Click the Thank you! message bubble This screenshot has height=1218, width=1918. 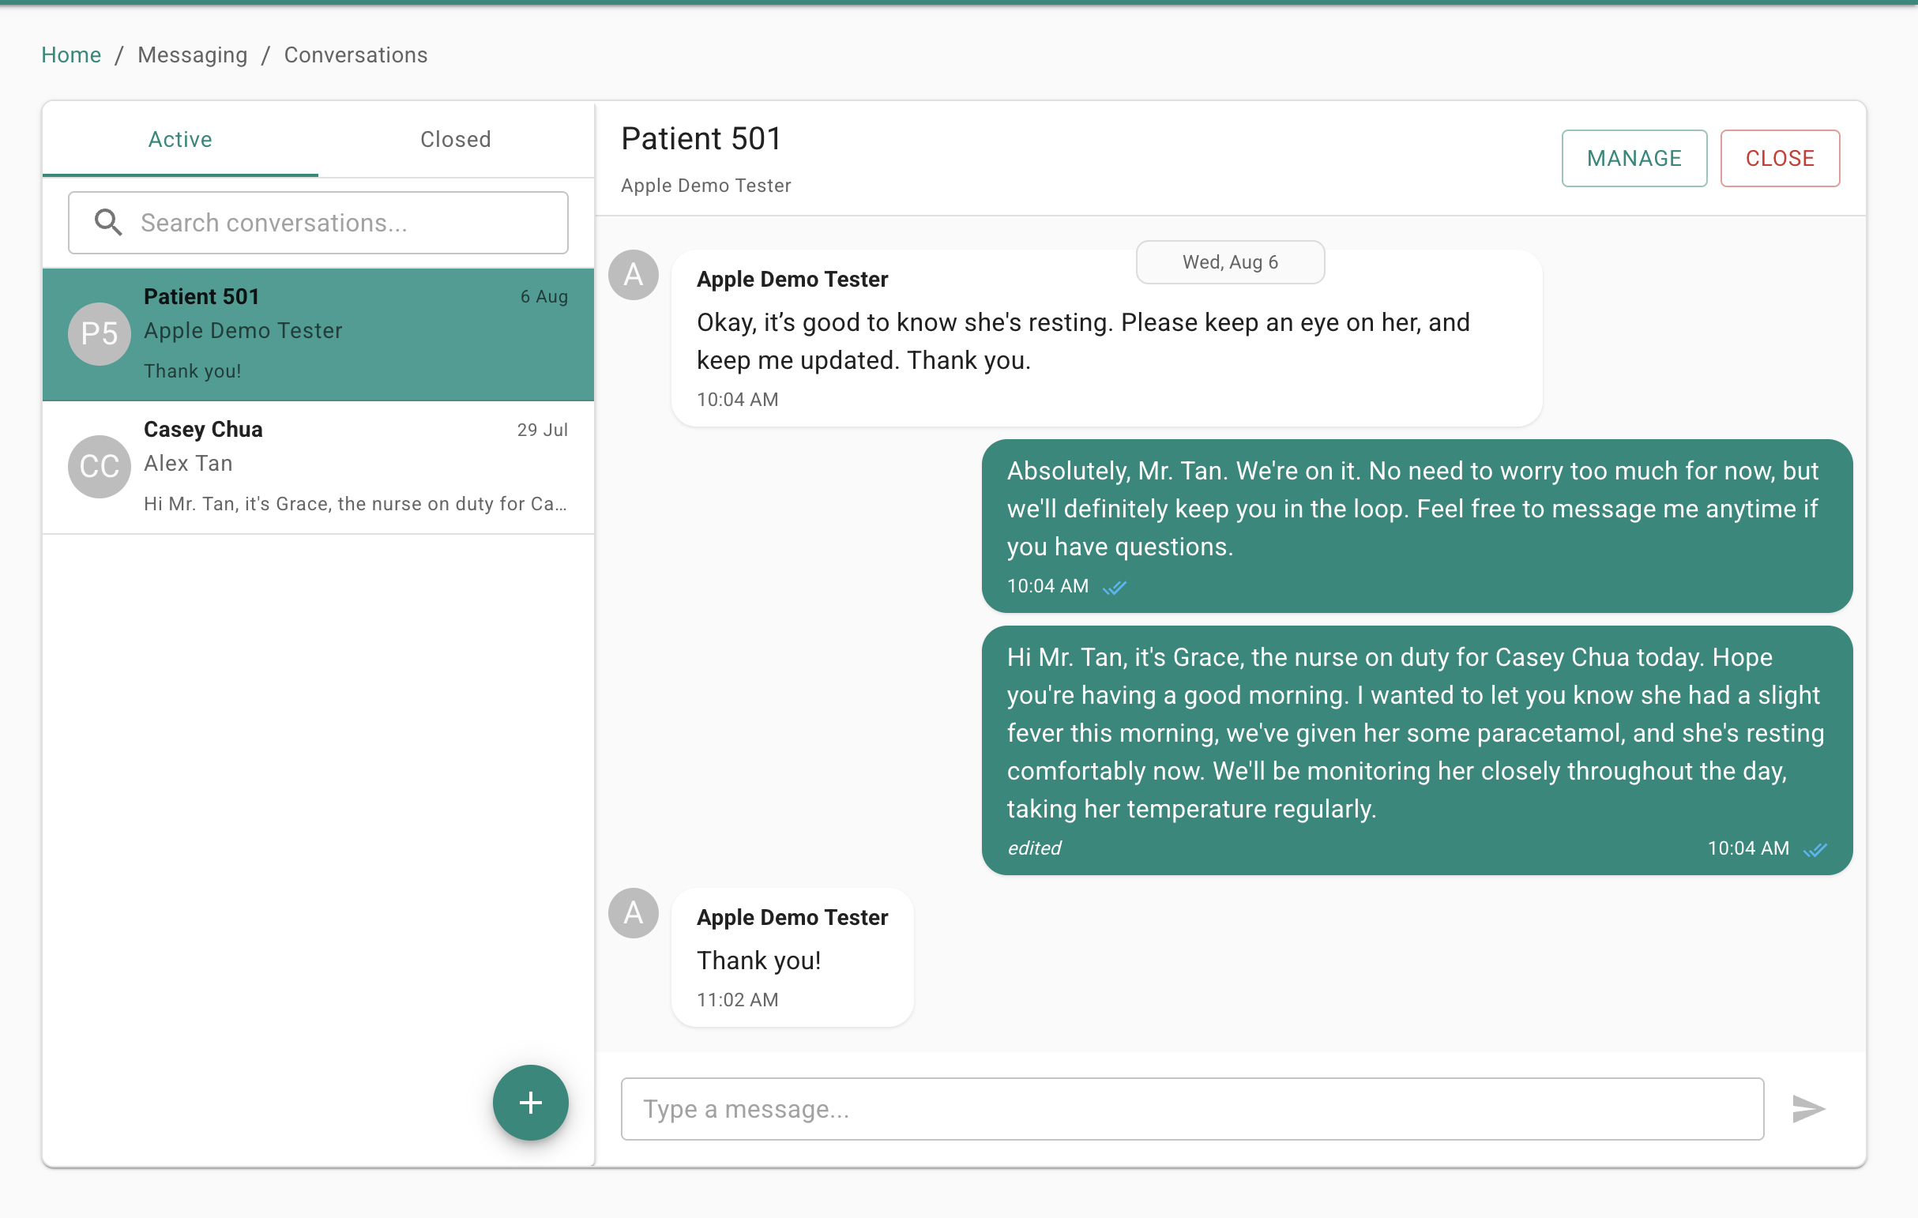pos(792,958)
